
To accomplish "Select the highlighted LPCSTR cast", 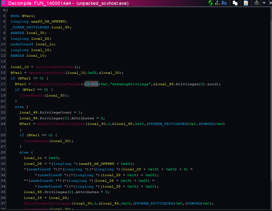I will [92, 84].
